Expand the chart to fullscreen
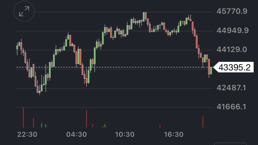Screen dimensions: 258x145 pyautogui.click(x=24, y=12)
